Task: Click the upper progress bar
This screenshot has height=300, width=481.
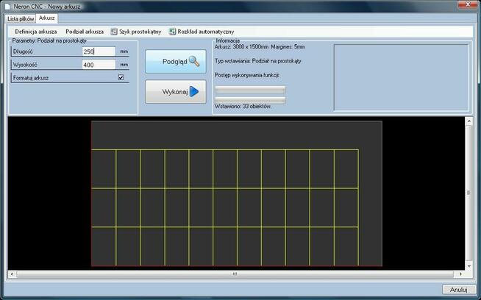Action: coord(249,89)
